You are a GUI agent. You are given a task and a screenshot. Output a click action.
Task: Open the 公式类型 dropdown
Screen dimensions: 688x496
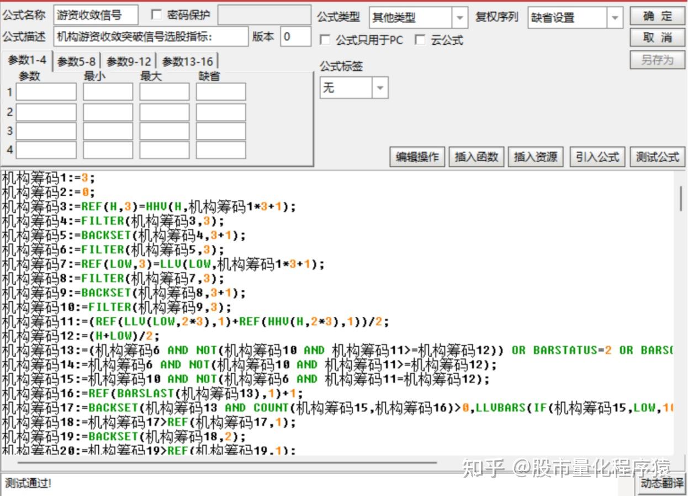(x=459, y=18)
